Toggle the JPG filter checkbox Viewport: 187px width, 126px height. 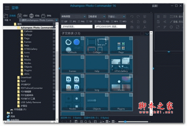70,21
